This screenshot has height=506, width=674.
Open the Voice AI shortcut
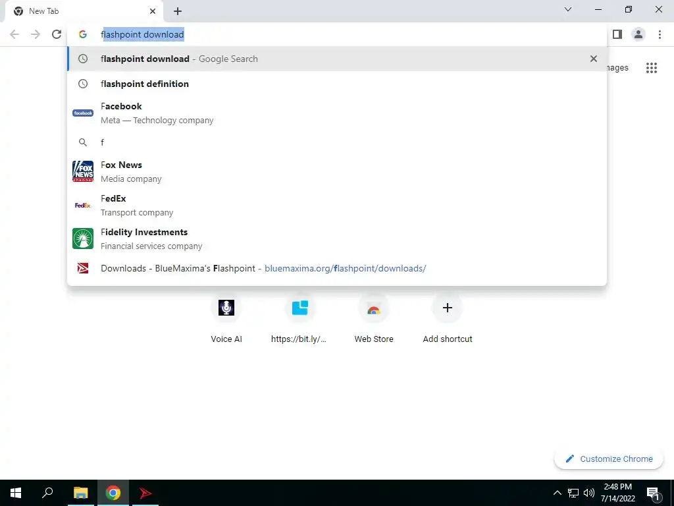tap(226, 320)
